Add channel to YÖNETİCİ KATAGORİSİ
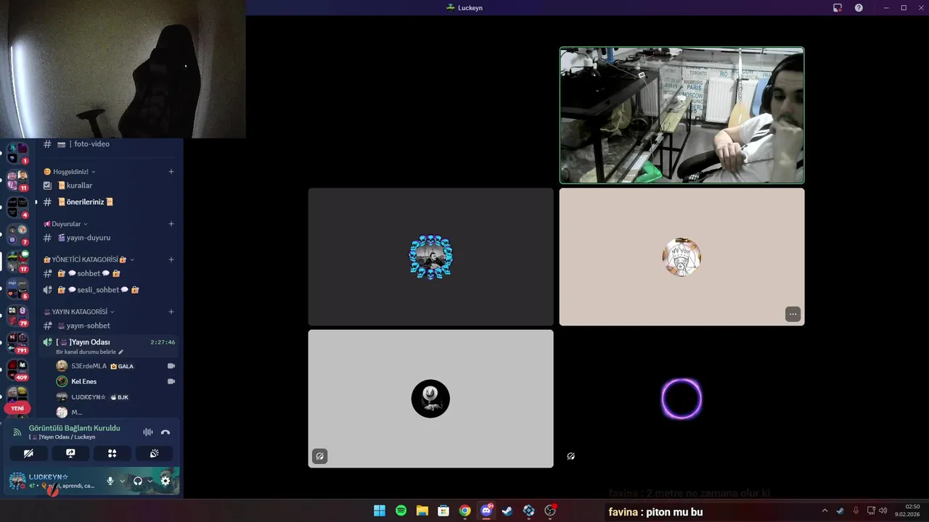The height and width of the screenshot is (522, 929). (171, 260)
